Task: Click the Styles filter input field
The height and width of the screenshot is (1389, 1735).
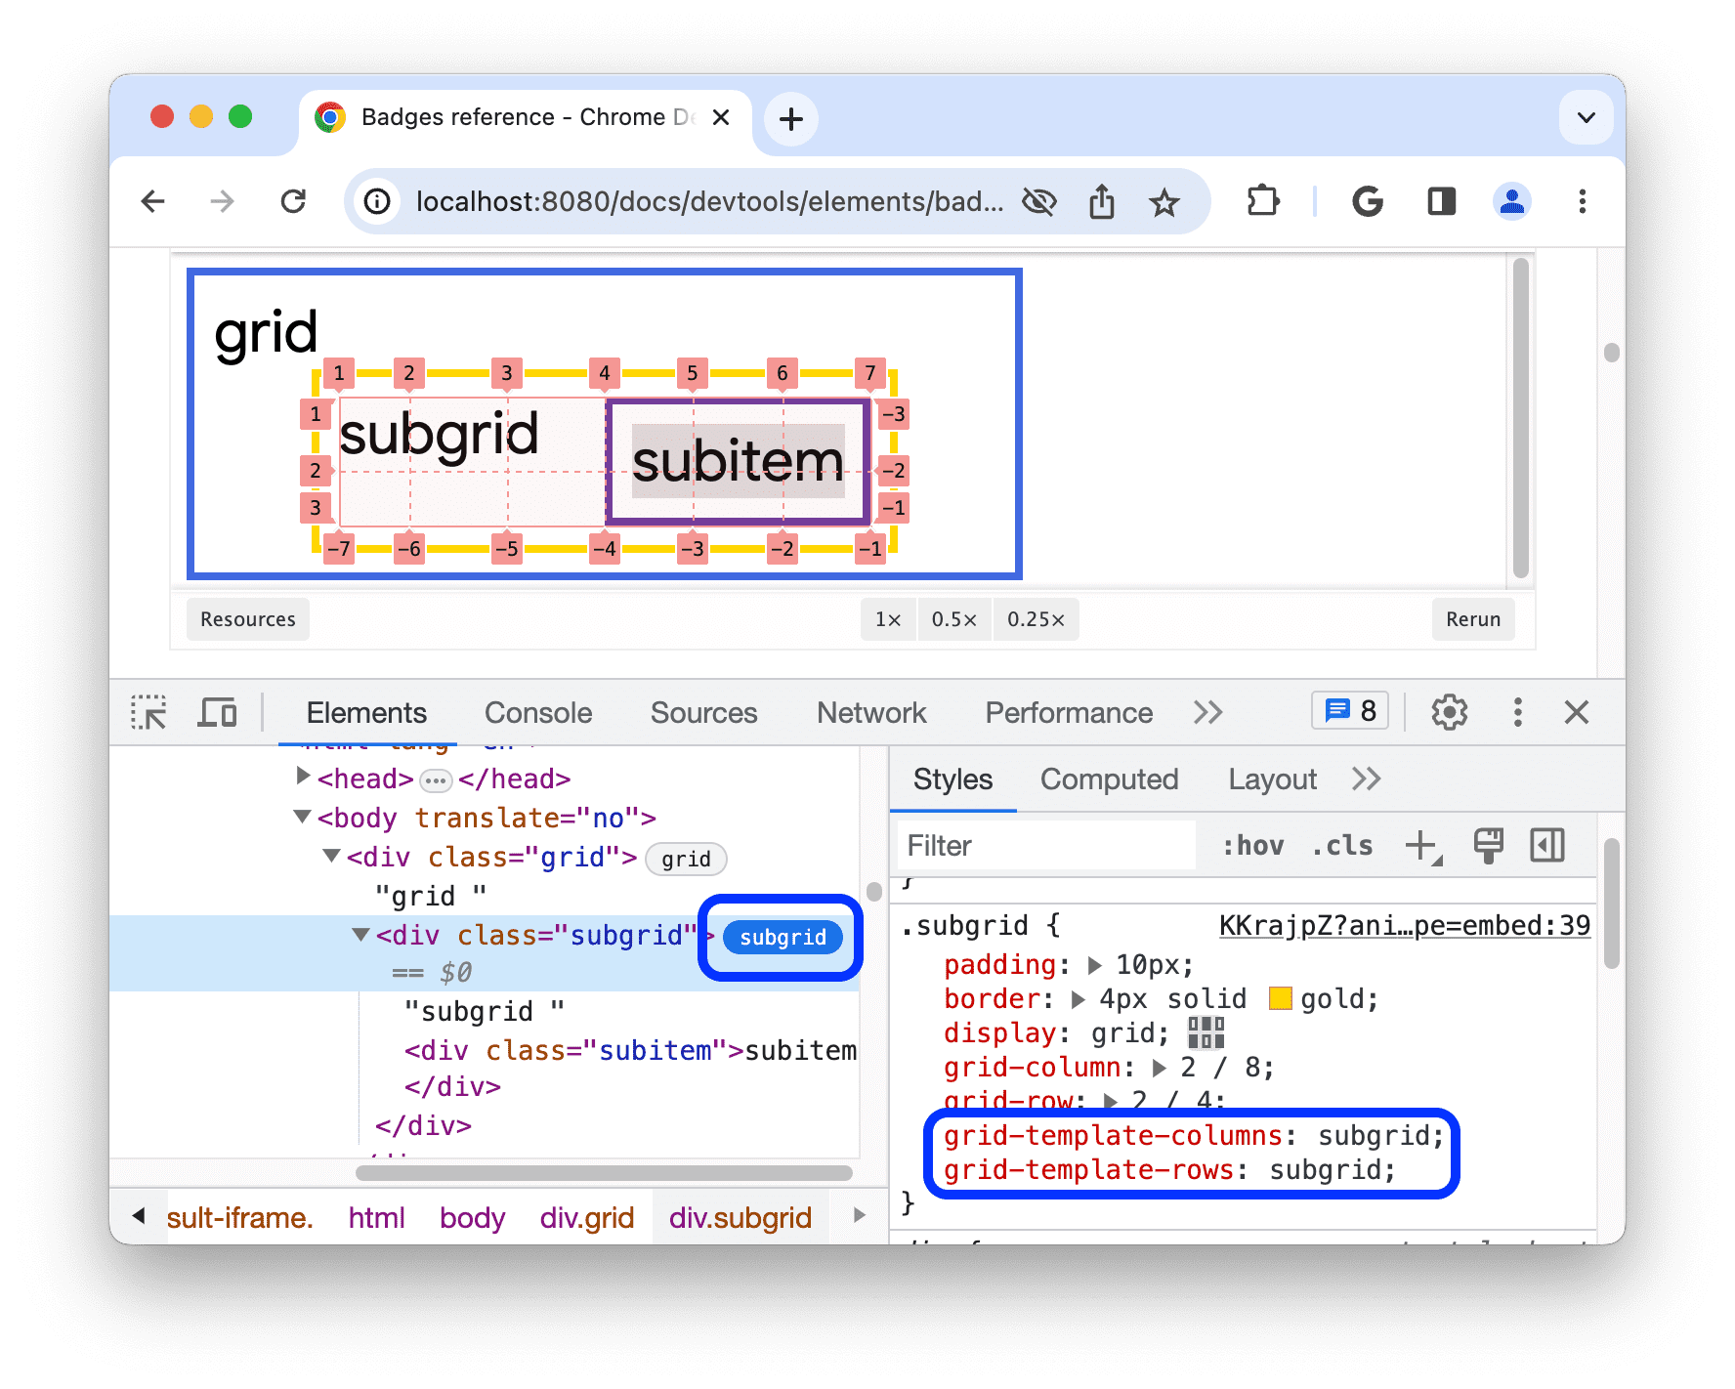Action: pyautogui.click(x=1045, y=845)
